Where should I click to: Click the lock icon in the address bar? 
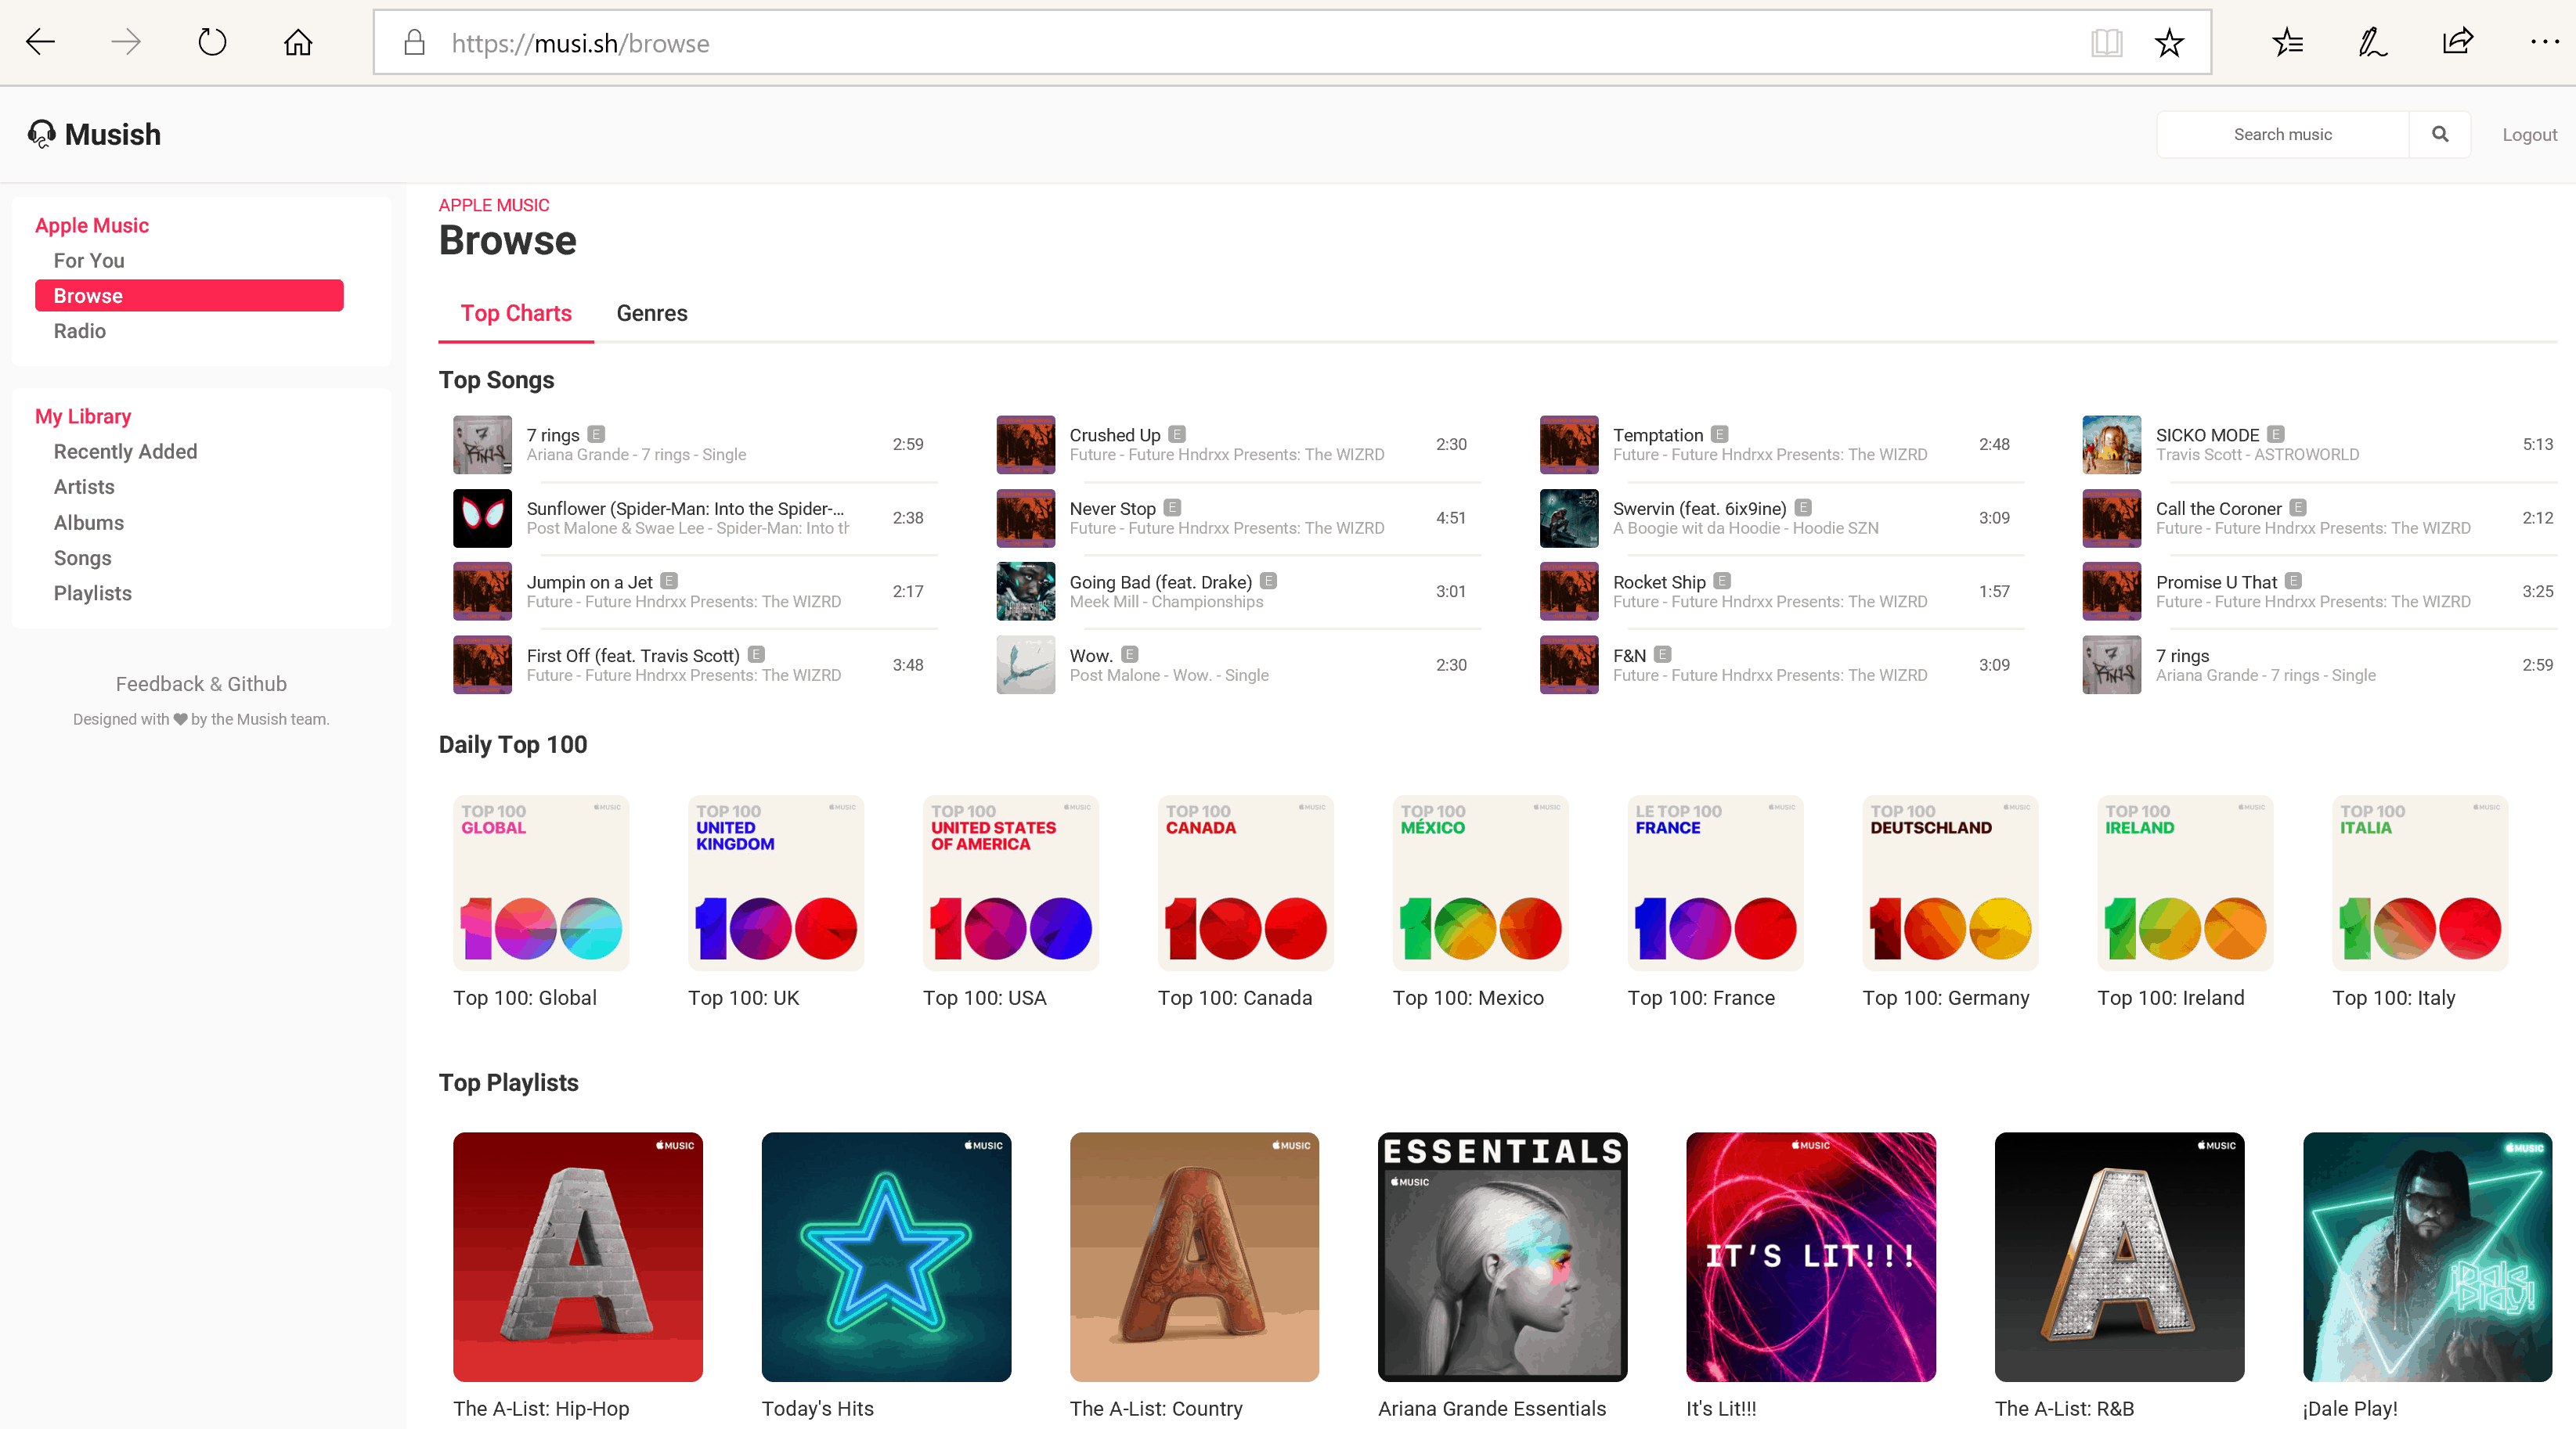tap(414, 42)
